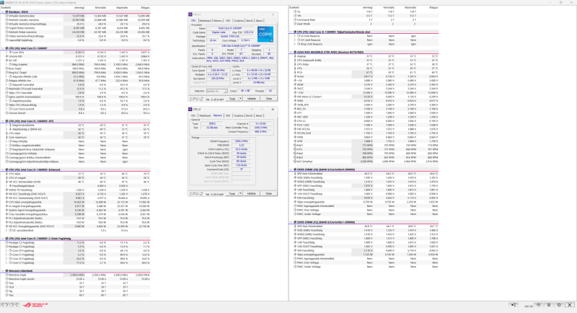Click the Jelenlegi column header in the left panel
577x313 pixels.
79,7
